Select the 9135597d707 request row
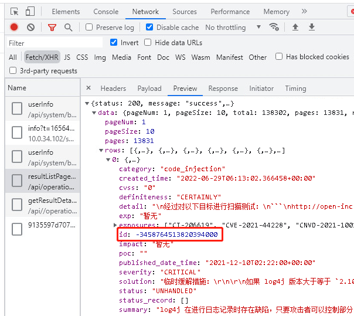Screen dimensions: 354x316 [x=43, y=229]
